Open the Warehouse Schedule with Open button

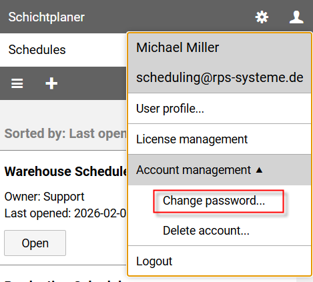coord(35,243)
